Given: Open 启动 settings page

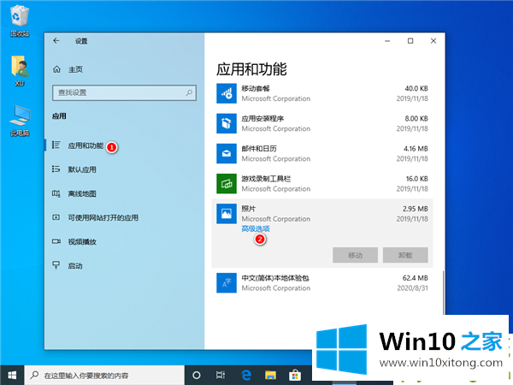Looking at the screenshot, I should point(75,266).
